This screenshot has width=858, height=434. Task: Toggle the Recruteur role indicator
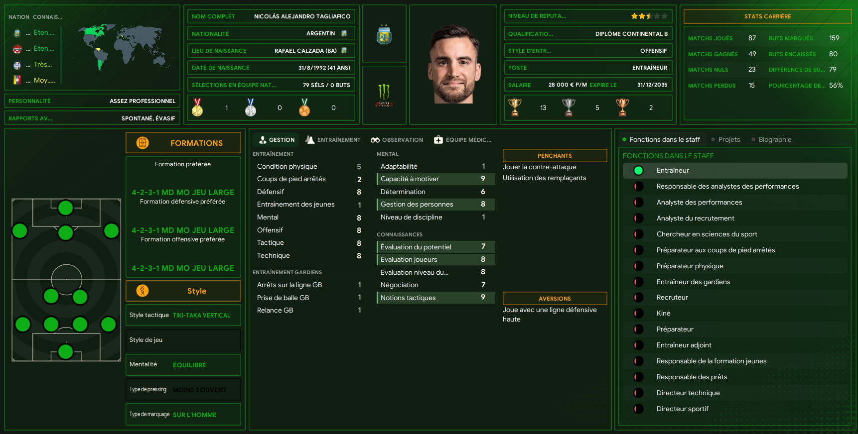coord(638,298)
